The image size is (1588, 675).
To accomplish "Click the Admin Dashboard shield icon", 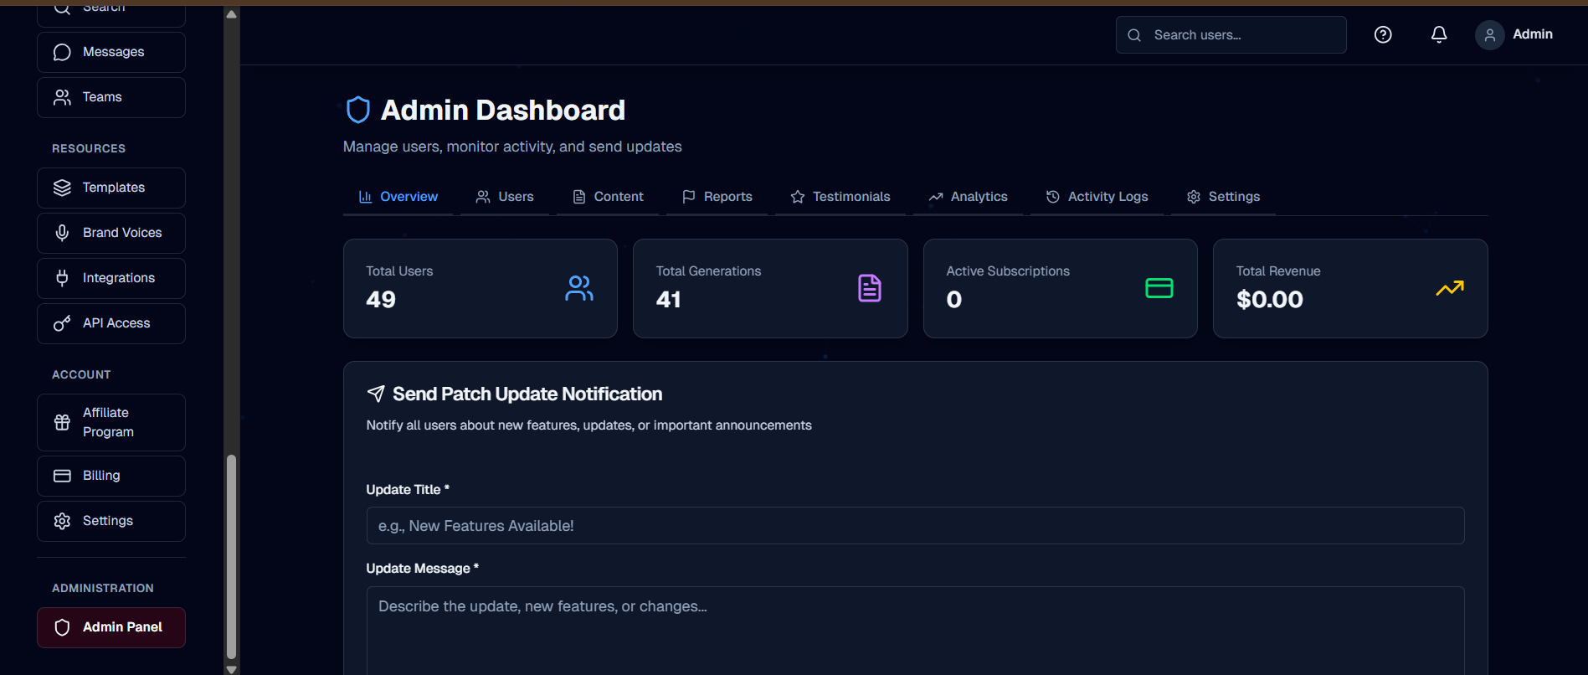I will coord(358,110).
